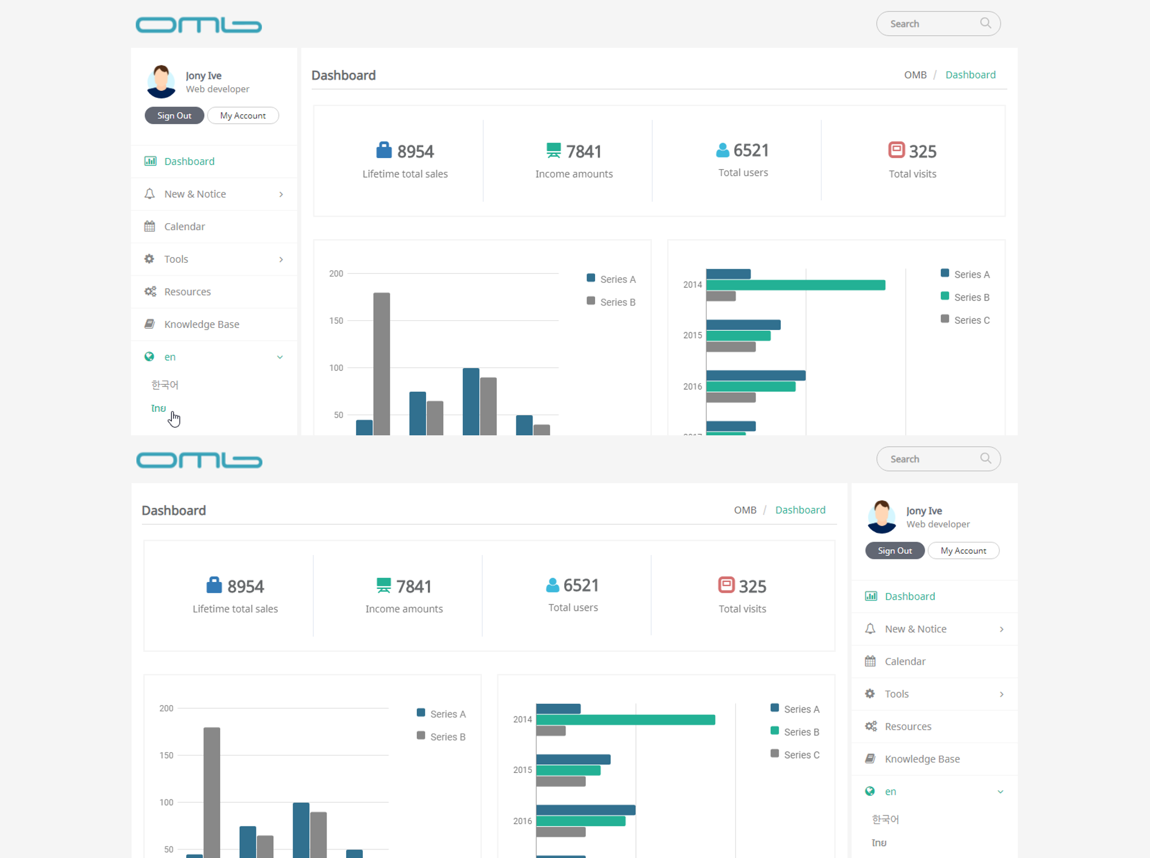
Task: Click the teal Series B swatch in the lower bar chart legend
Action: point(775,731)
